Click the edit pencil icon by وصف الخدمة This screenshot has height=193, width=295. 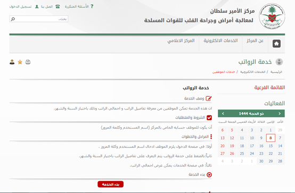209,98
